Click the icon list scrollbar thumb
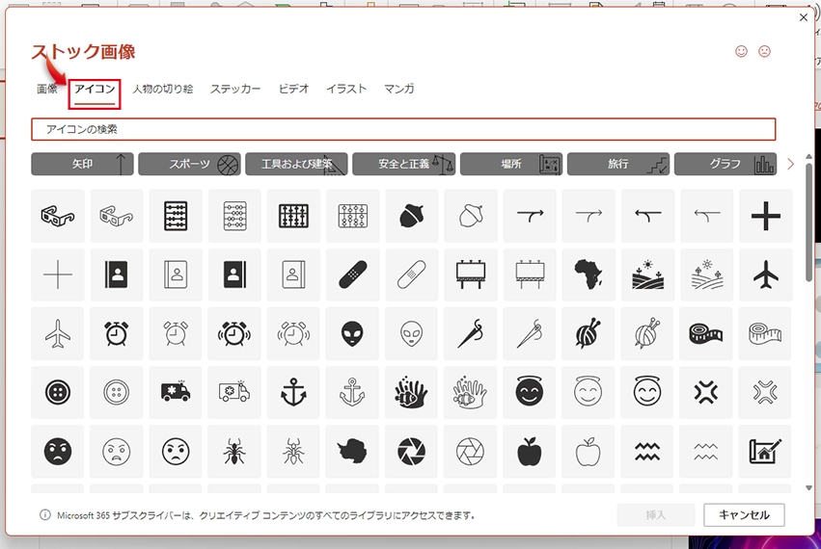This screenshot has height=549, width=821. click(x=809, y=222)
